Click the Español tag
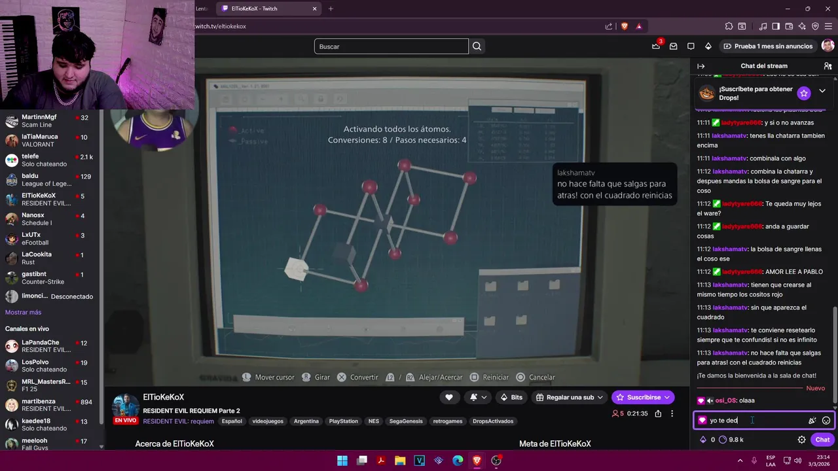Screen dimensions: 838x471 (232, 421)
